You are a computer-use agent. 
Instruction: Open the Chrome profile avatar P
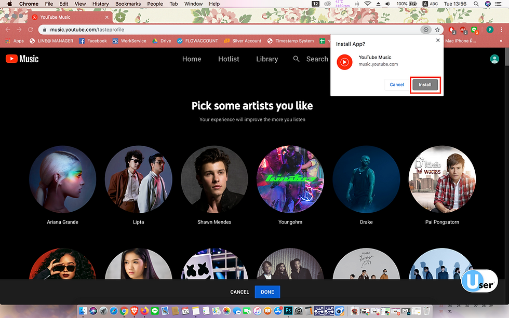(490, 30)
